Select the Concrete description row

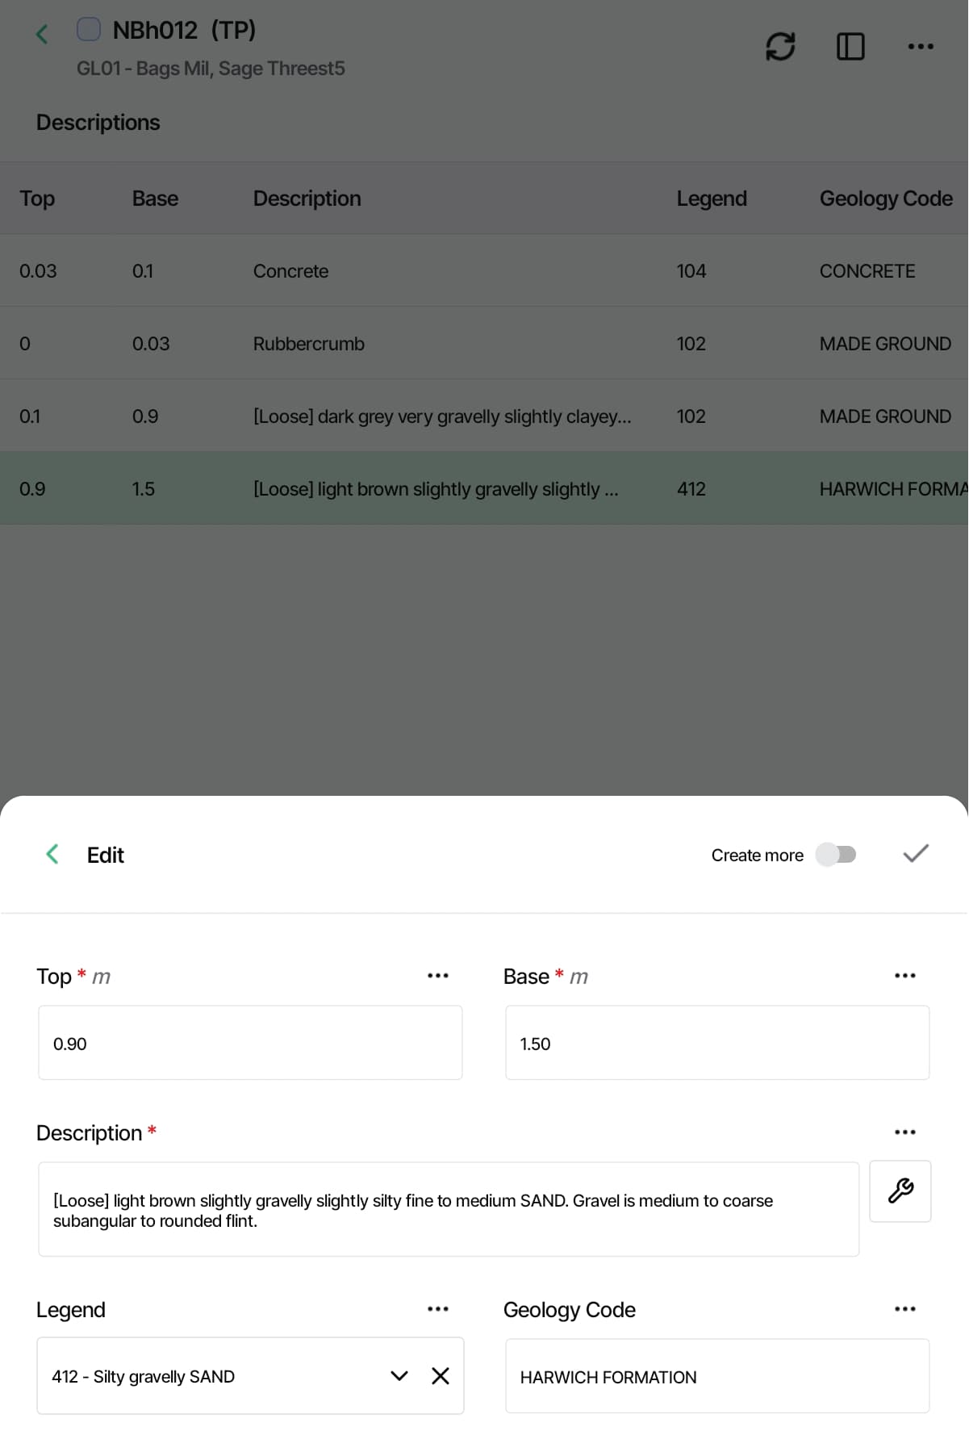484,271
